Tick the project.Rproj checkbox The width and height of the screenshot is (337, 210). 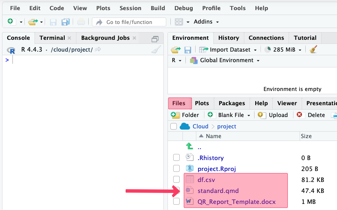176,169
